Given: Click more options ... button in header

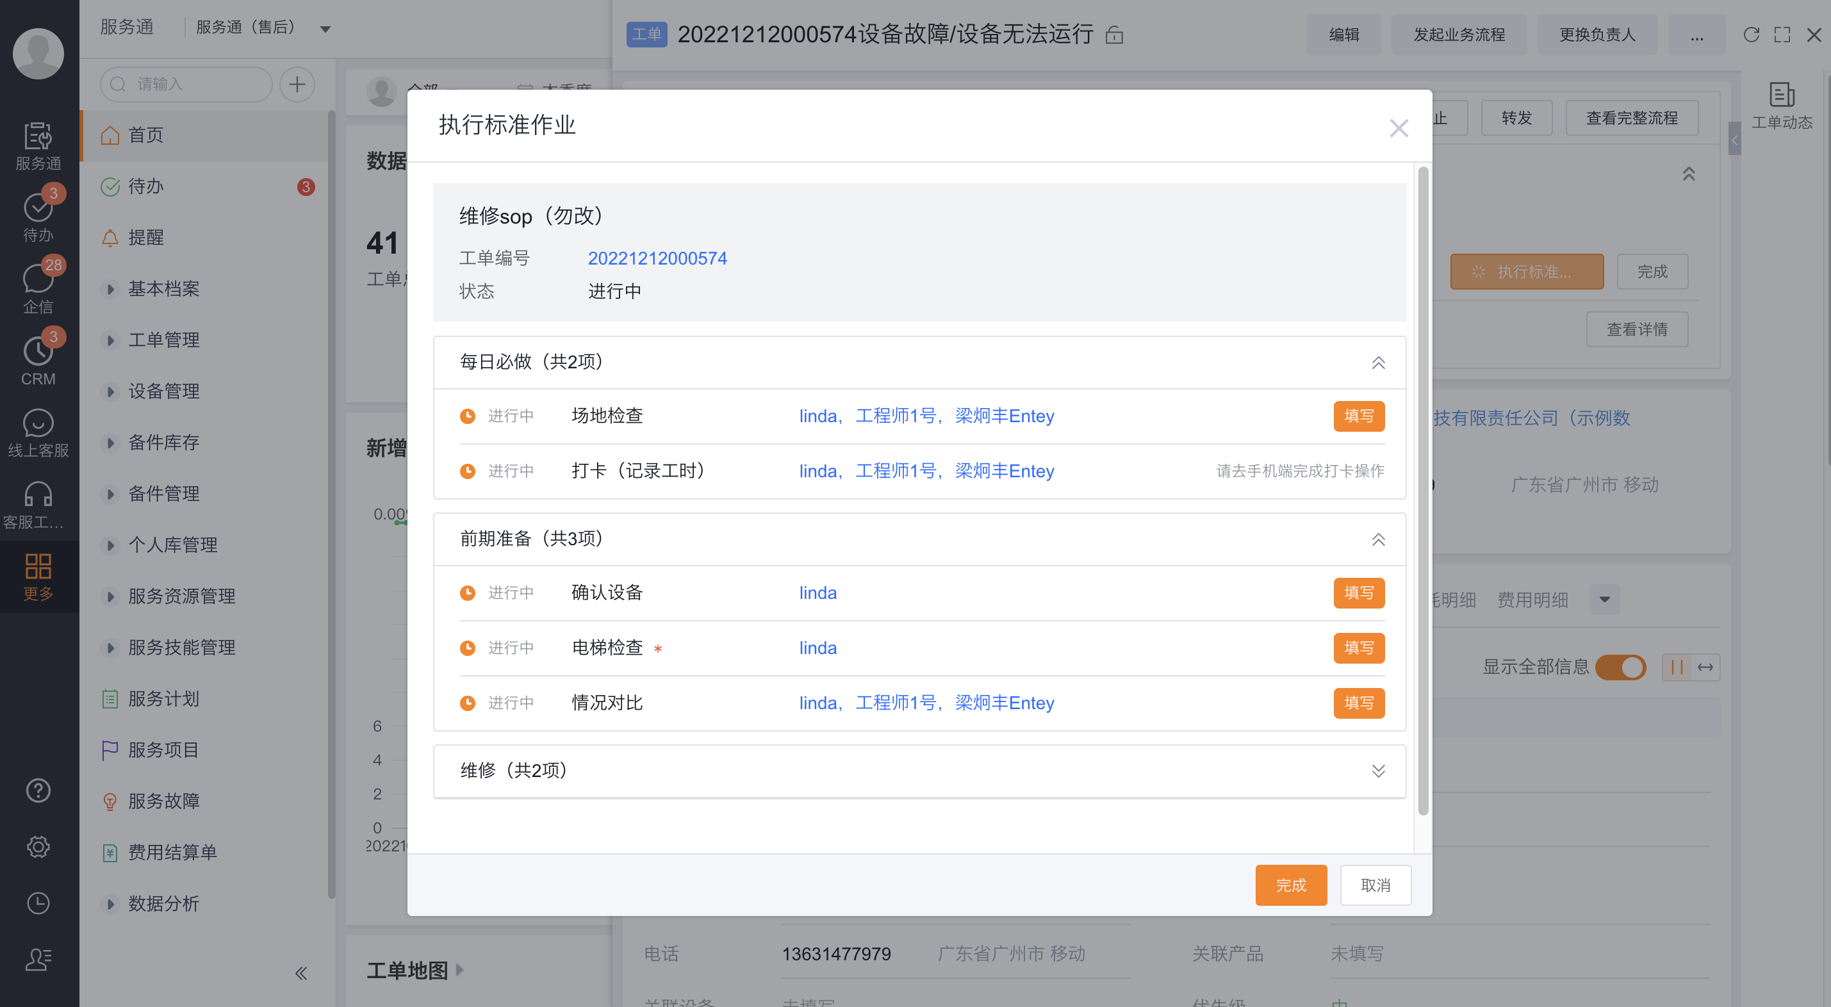Looking at the screenshot, I should coord(1696,35).
